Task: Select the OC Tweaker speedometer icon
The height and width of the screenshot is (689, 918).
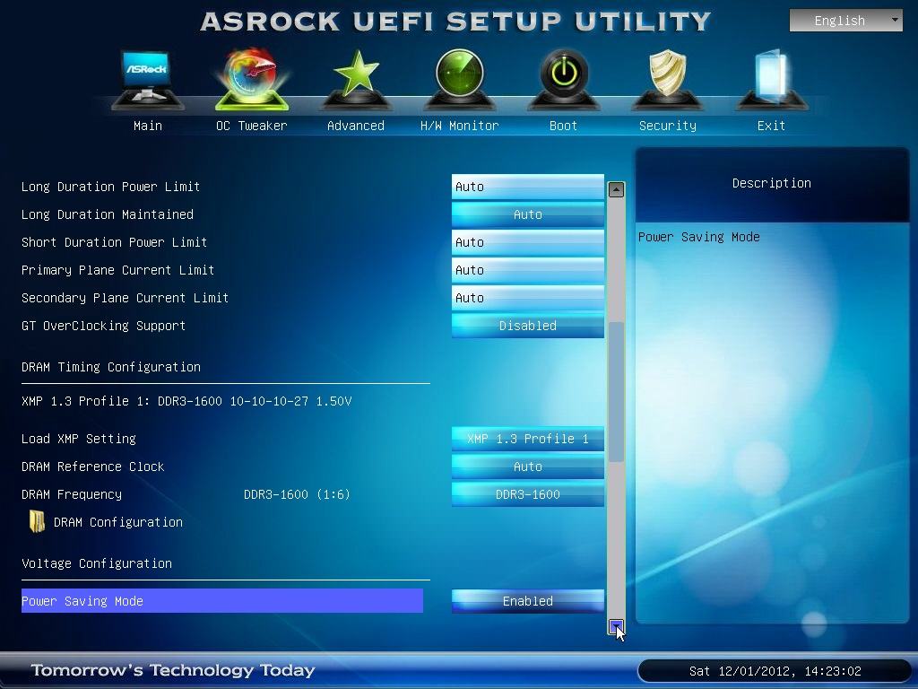Action: coord(252,80)
